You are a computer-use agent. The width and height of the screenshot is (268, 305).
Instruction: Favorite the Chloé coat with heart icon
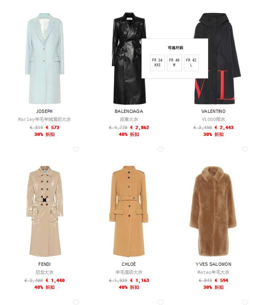click(x=160, y=149)
